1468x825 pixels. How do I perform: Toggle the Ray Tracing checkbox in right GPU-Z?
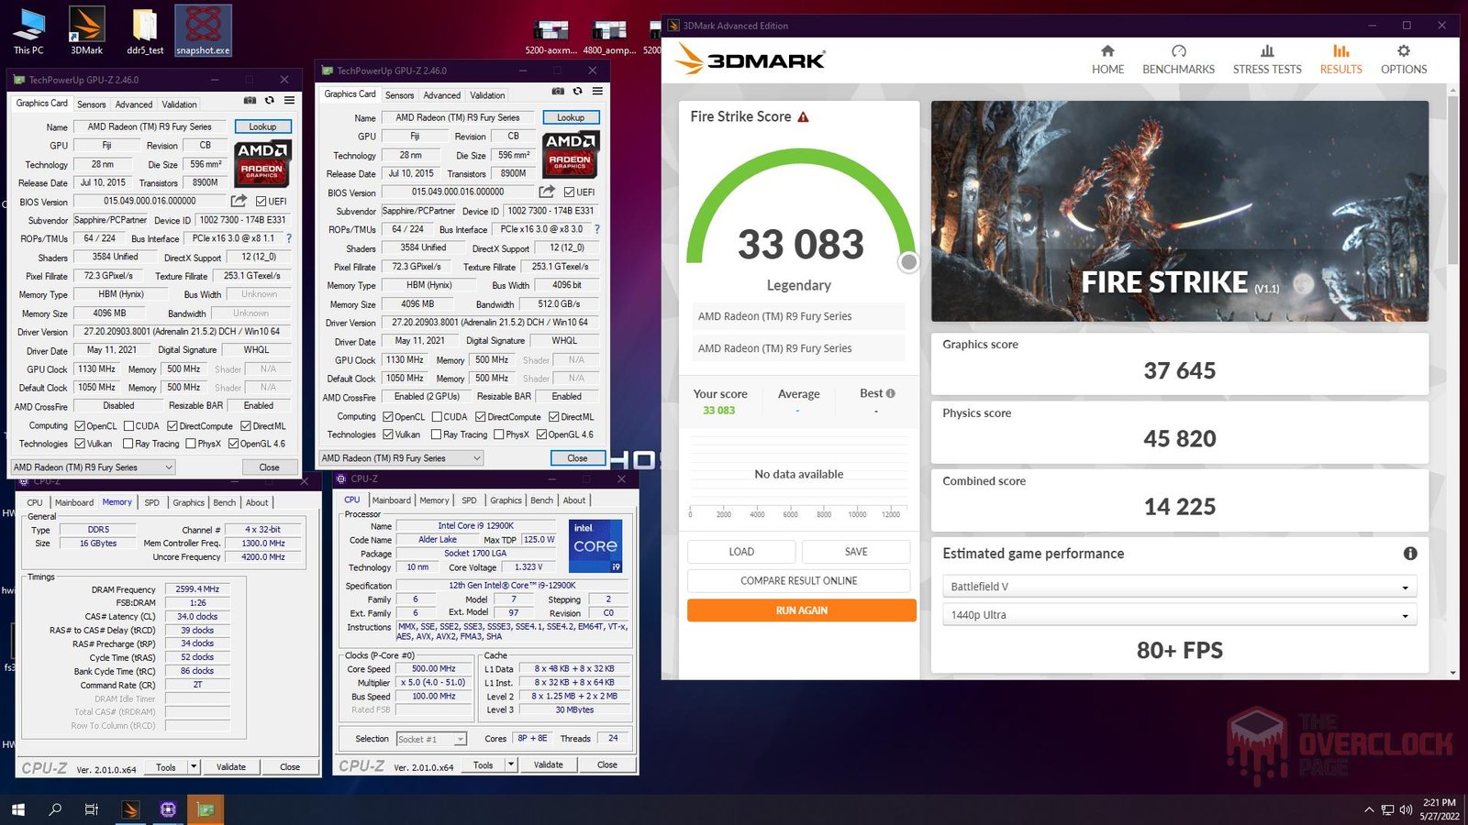point(437,434)
